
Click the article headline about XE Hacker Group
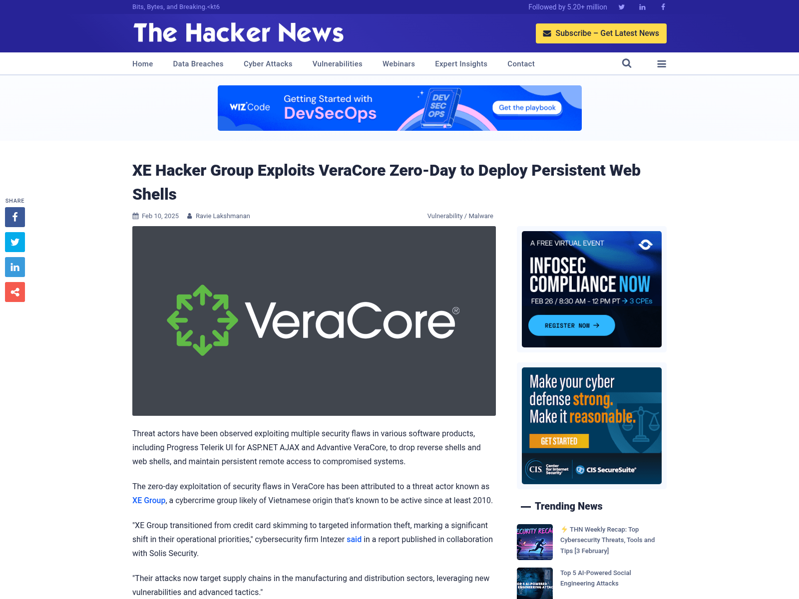click(x=387, y=182)
